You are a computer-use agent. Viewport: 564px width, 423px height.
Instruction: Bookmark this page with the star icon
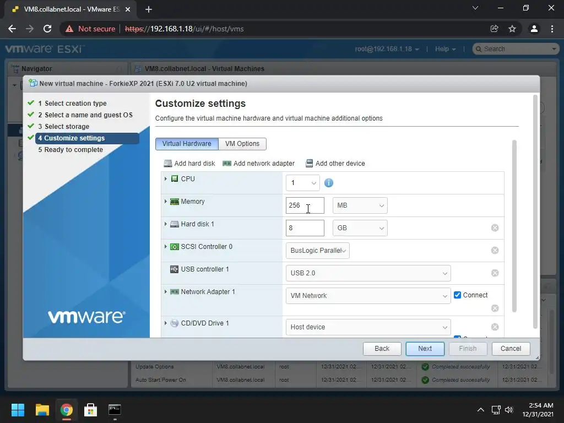[512, 29]
